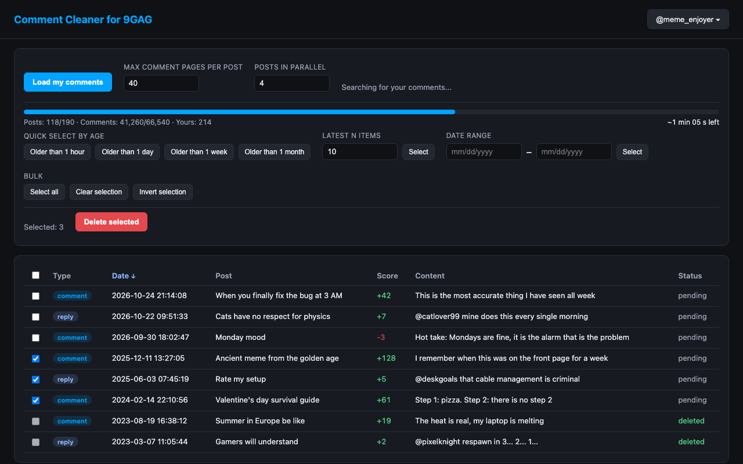Uncheck the Rate my setup row
Screen dimensions: 743x464
[x=36, y=379]
